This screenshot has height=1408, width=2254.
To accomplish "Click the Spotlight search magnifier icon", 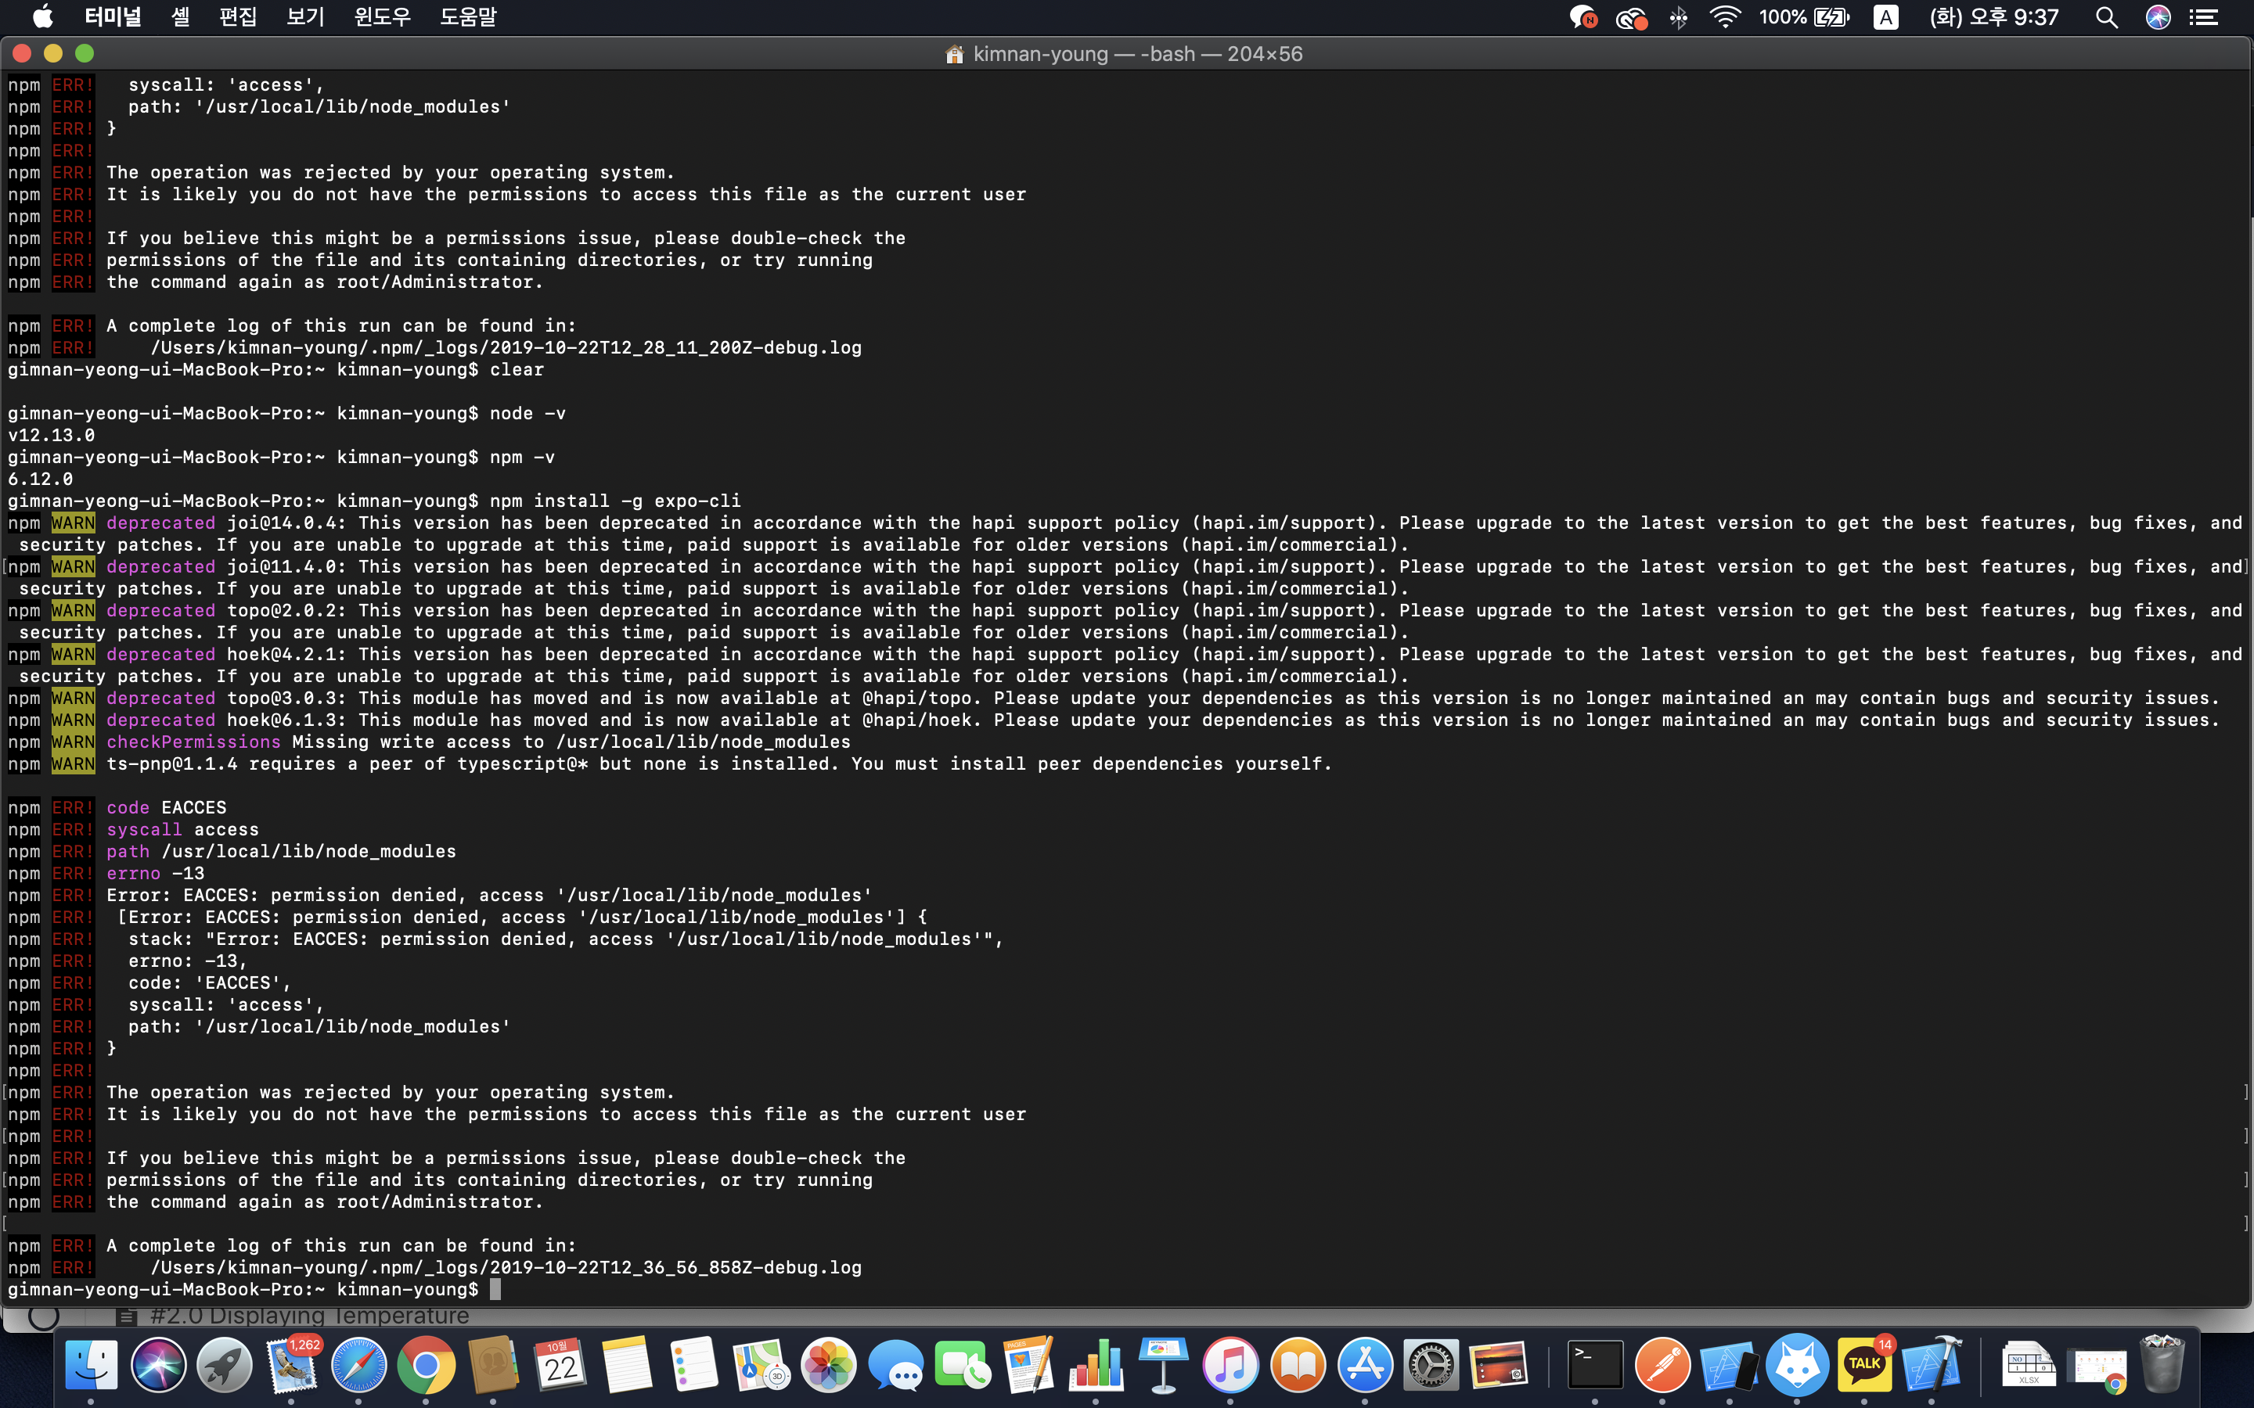I will 2106,16.
